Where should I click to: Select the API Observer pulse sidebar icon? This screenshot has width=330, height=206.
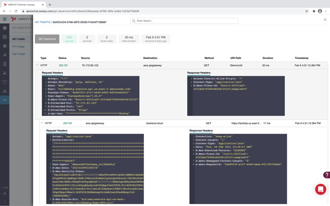click(x=5, y=100)
